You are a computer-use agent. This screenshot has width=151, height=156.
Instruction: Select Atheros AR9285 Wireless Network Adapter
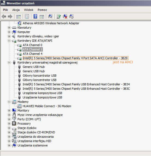(51, 23)
